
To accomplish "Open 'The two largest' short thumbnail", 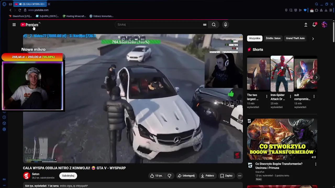I will point(258,74).
